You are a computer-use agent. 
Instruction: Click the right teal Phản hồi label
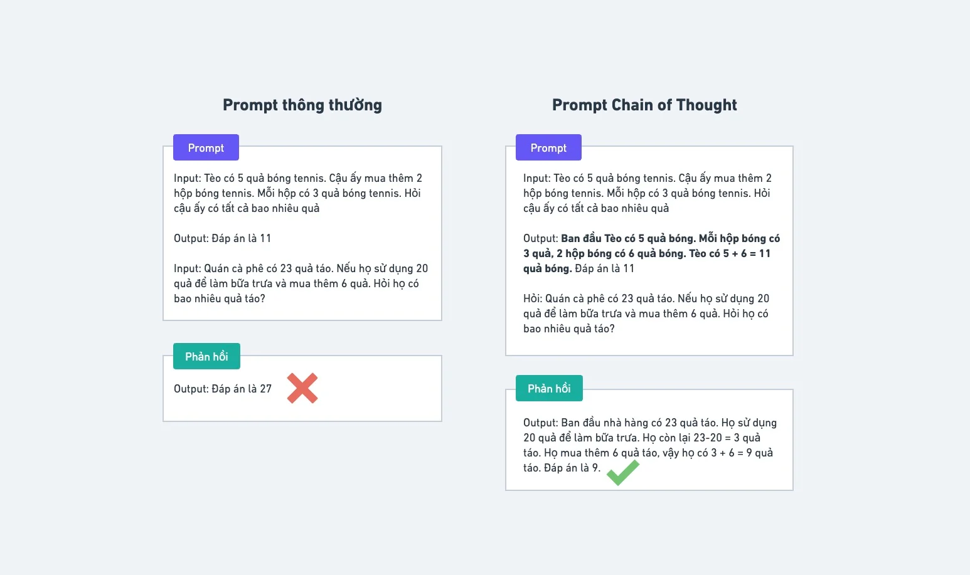[549, 388]
